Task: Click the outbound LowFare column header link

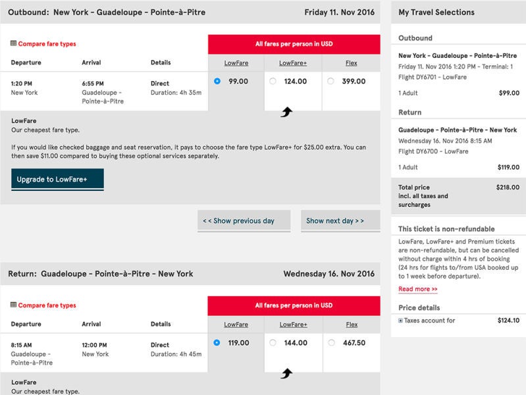Action: (236, 63)
